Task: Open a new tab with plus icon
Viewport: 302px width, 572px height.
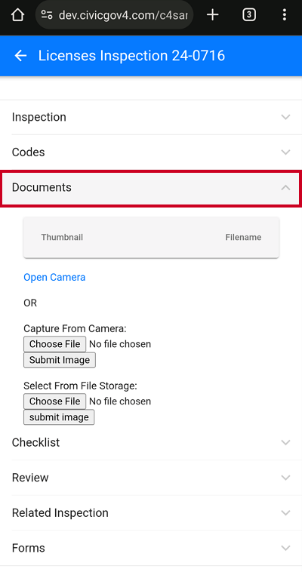Action: pyautogui.click(x=212, y=15)
